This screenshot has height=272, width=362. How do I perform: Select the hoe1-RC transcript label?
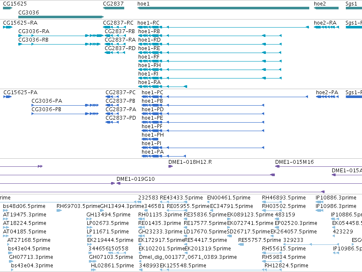148,23
